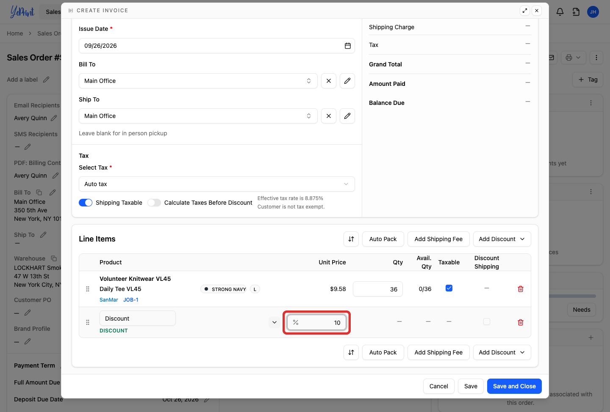Check the Discount Shipping checkbox in Discount row
This screenshot has height=412, width=610.
[487, 321]
